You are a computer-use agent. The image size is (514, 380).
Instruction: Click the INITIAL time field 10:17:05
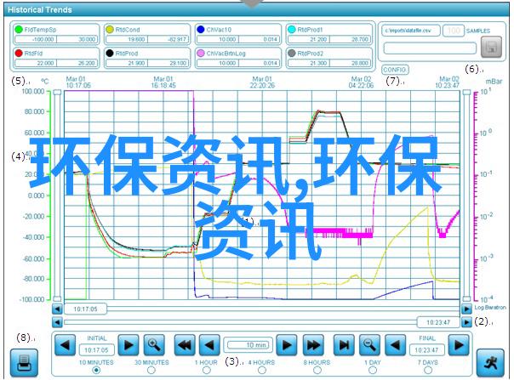(96, 350)
